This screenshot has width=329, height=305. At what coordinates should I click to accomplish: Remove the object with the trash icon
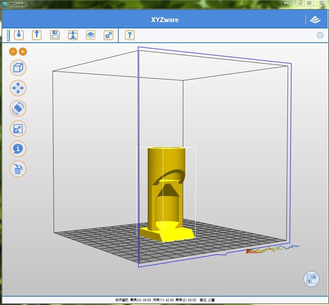[x=18, y=169]
